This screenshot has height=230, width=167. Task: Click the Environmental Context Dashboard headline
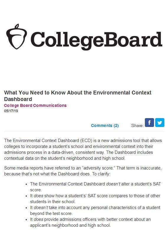pos(78,96)
